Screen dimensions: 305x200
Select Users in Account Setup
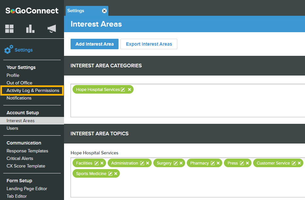(12, 128)
